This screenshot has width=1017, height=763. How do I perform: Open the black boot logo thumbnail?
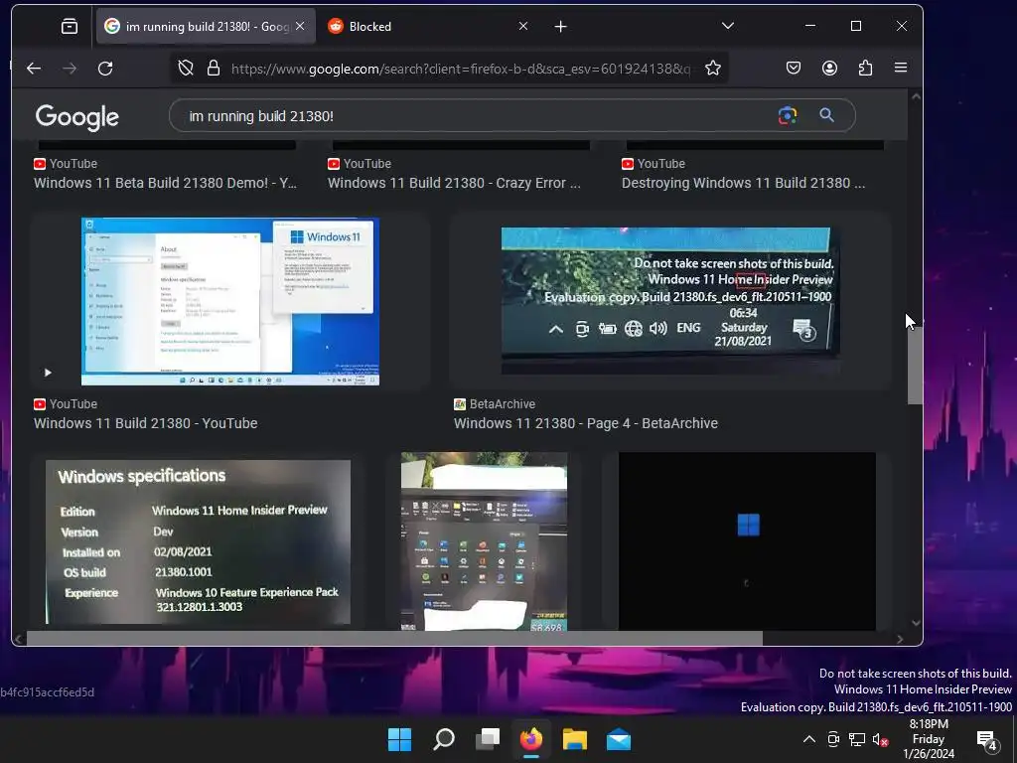(747, 541)
